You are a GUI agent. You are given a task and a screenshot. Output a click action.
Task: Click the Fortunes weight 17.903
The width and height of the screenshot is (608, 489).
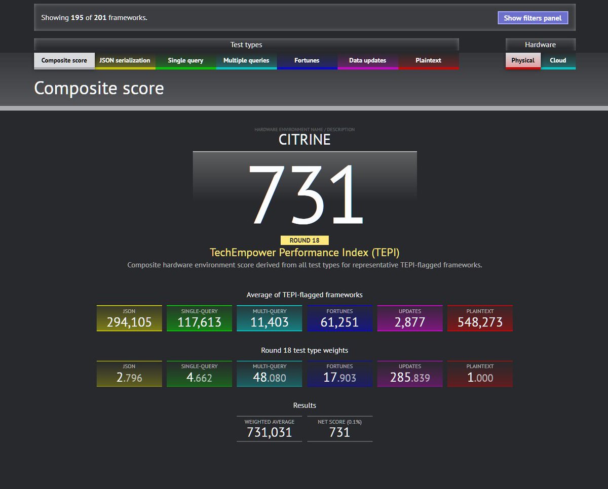(339, 377)
